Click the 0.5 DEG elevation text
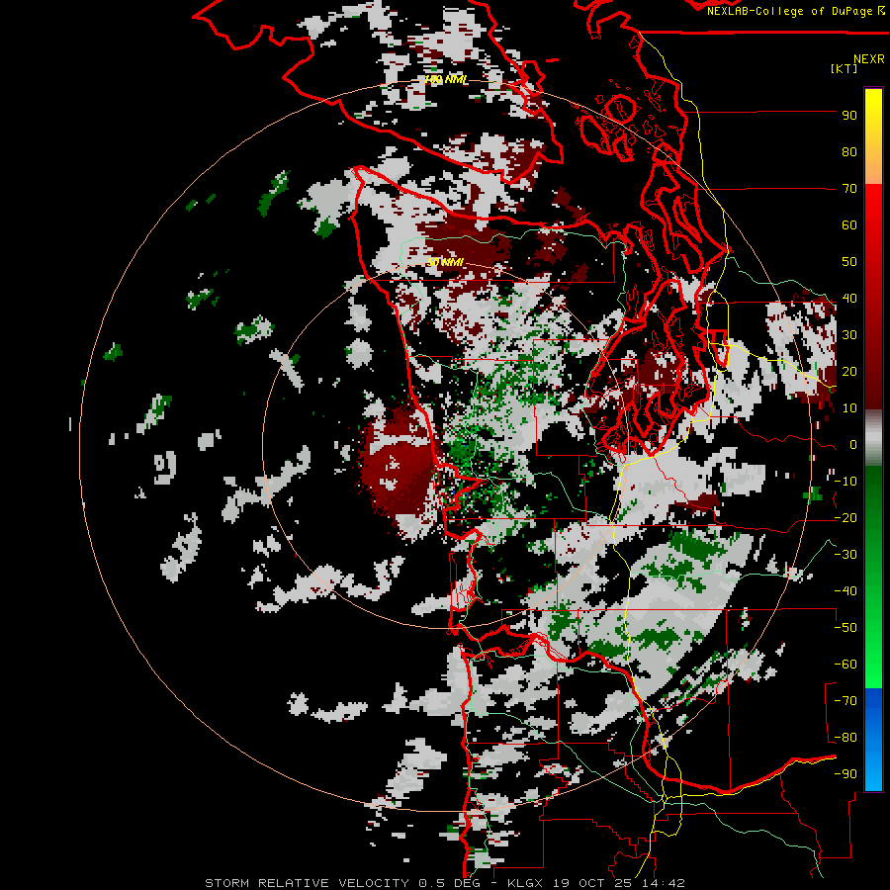This screenshot has height=890, width=890. (450, 883)
